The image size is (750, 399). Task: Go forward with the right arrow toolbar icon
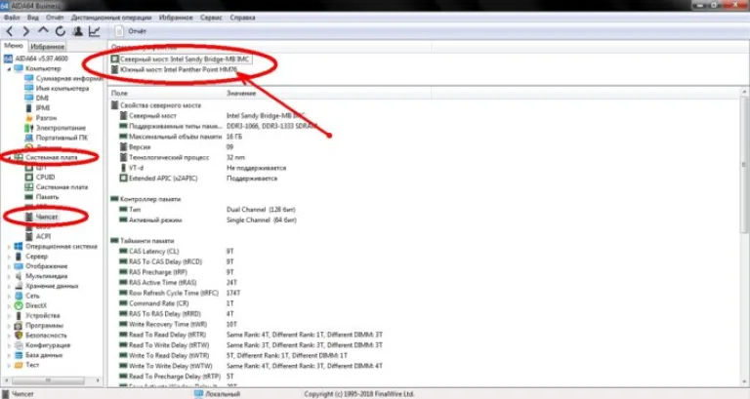click(x=25, y=31)
